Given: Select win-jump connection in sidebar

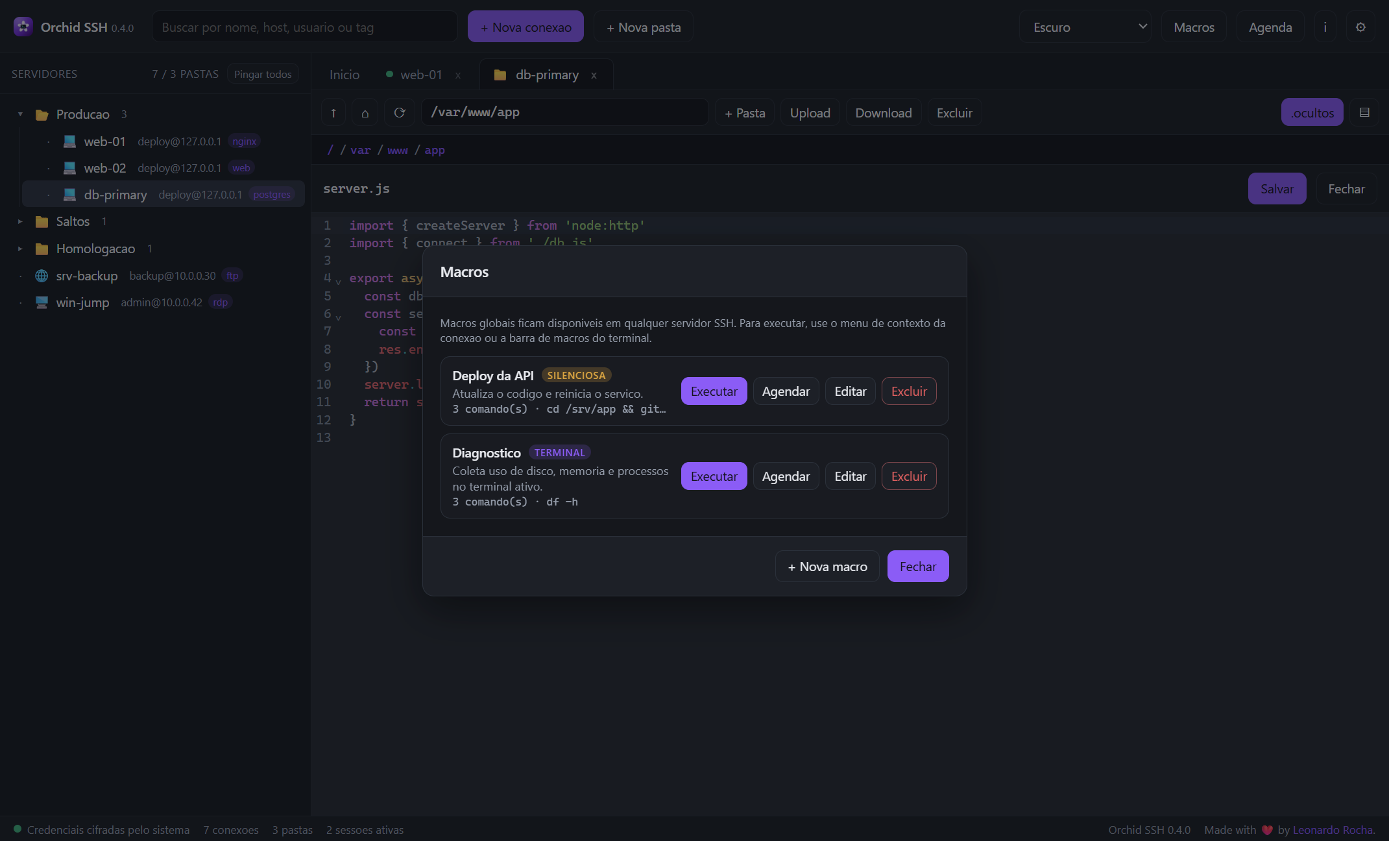Looking at the screenshot, I should 156,302.
